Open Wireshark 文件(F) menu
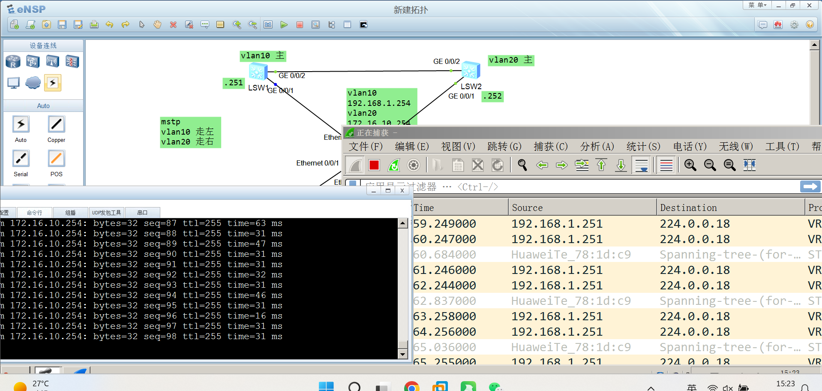This screenshot has width=822, height=391. [x=366, y=147]
